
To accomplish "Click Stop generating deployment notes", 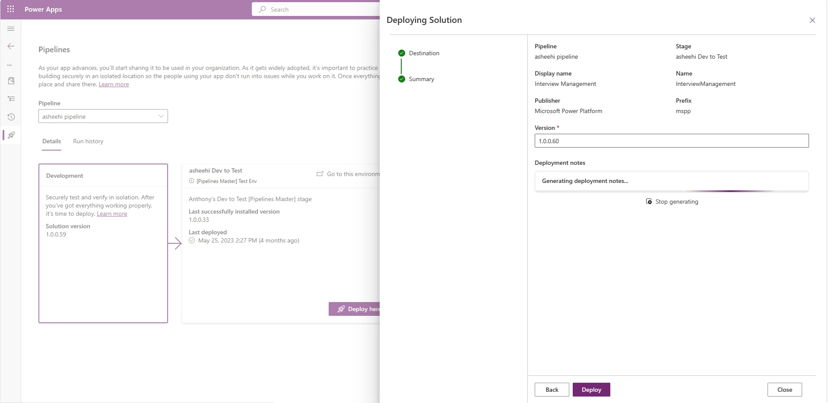I will tap(672, 201).
